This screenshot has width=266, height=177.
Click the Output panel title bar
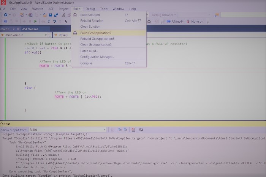pos(133,124)
